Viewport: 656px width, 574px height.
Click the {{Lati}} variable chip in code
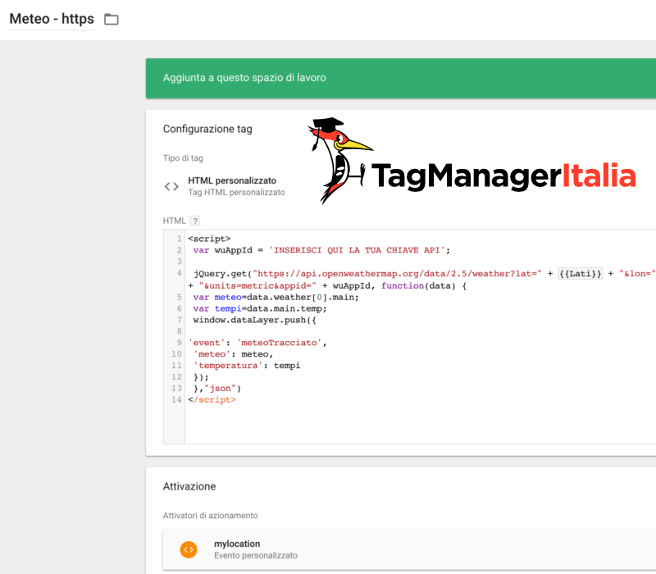pyautogui.click(x=581, y=274)
